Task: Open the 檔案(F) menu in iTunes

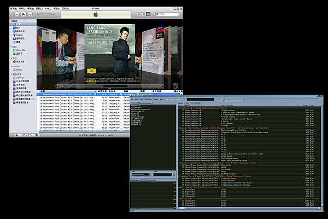Action: pos(13,9)
